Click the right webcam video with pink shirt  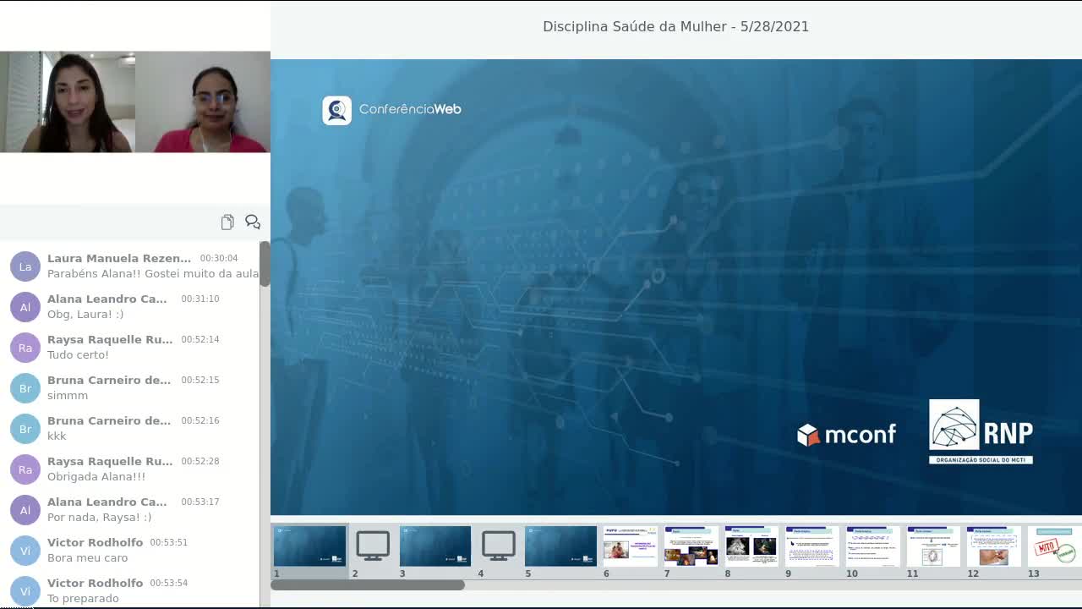(x=203, y=101)
